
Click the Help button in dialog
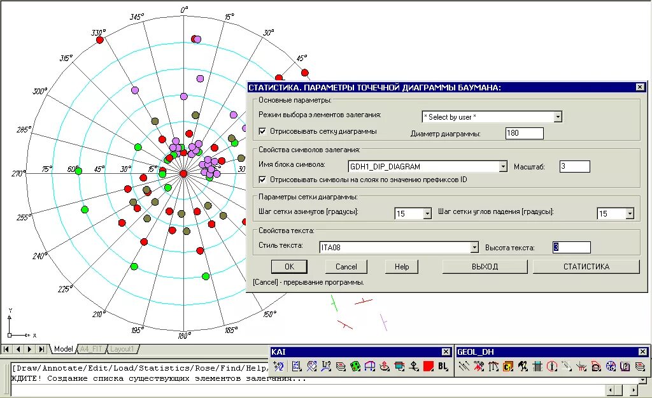coord(402,267)
